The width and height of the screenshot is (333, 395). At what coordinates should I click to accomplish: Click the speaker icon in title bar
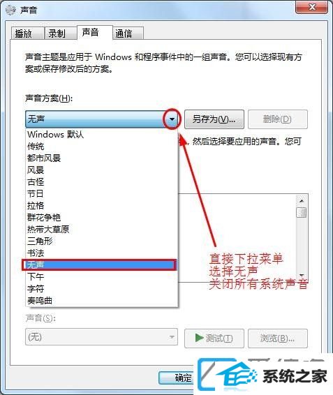[10, 10]
